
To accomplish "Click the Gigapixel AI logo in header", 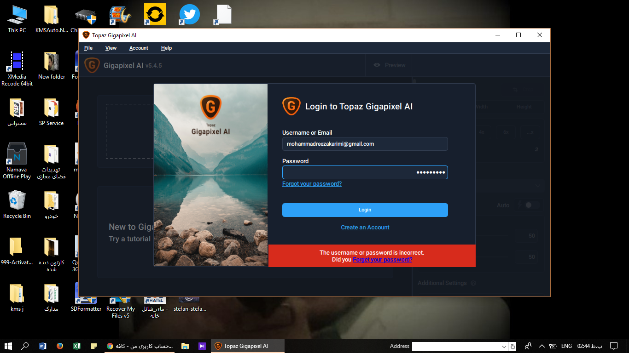I will [x=92, y=65].
